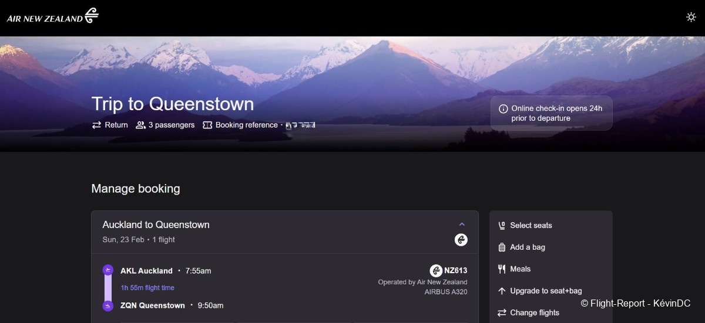Viewport: 705px width, 323px height.
Task: Collapse the Auckland to Queenstown flight card
Action: (x=462, y=225)
